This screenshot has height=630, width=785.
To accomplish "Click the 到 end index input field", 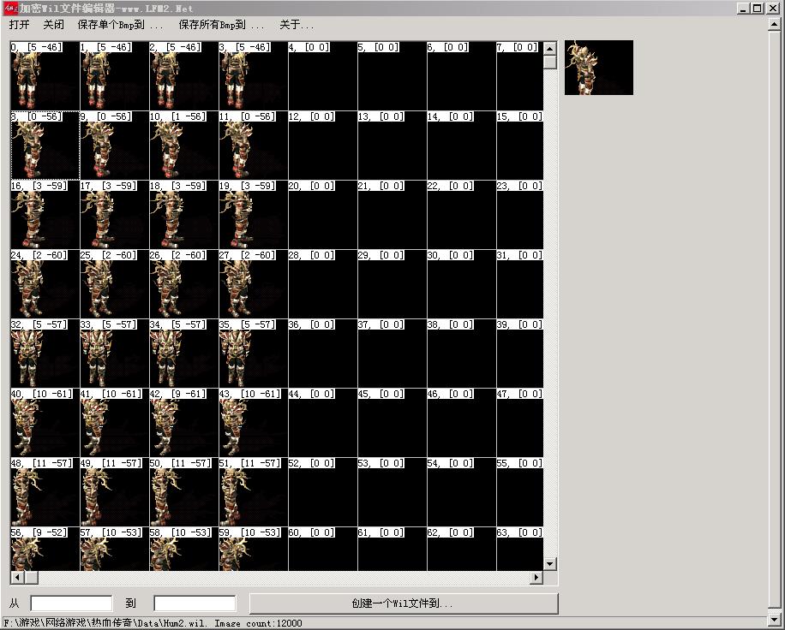I will click(x=195, y=603).
